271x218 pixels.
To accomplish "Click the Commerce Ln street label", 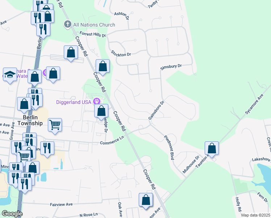I will (112, 140).
